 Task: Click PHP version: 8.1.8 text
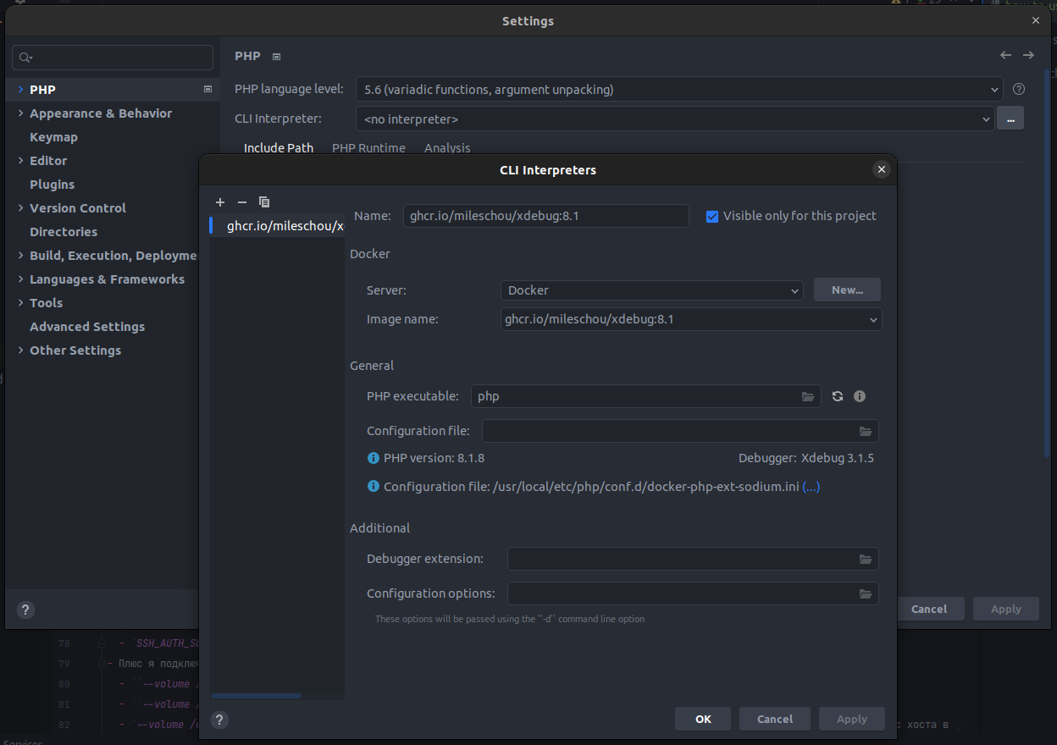pos(434,458)
